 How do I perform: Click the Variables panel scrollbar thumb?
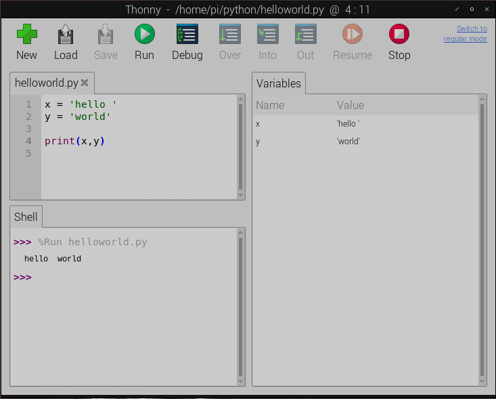482,240
